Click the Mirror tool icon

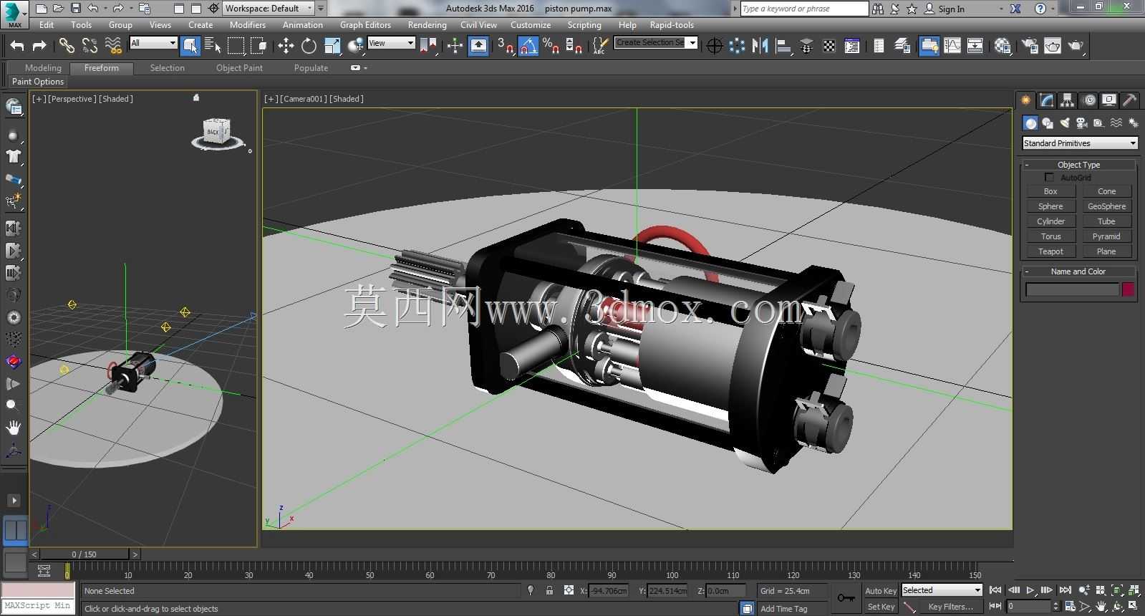[760, 46]
